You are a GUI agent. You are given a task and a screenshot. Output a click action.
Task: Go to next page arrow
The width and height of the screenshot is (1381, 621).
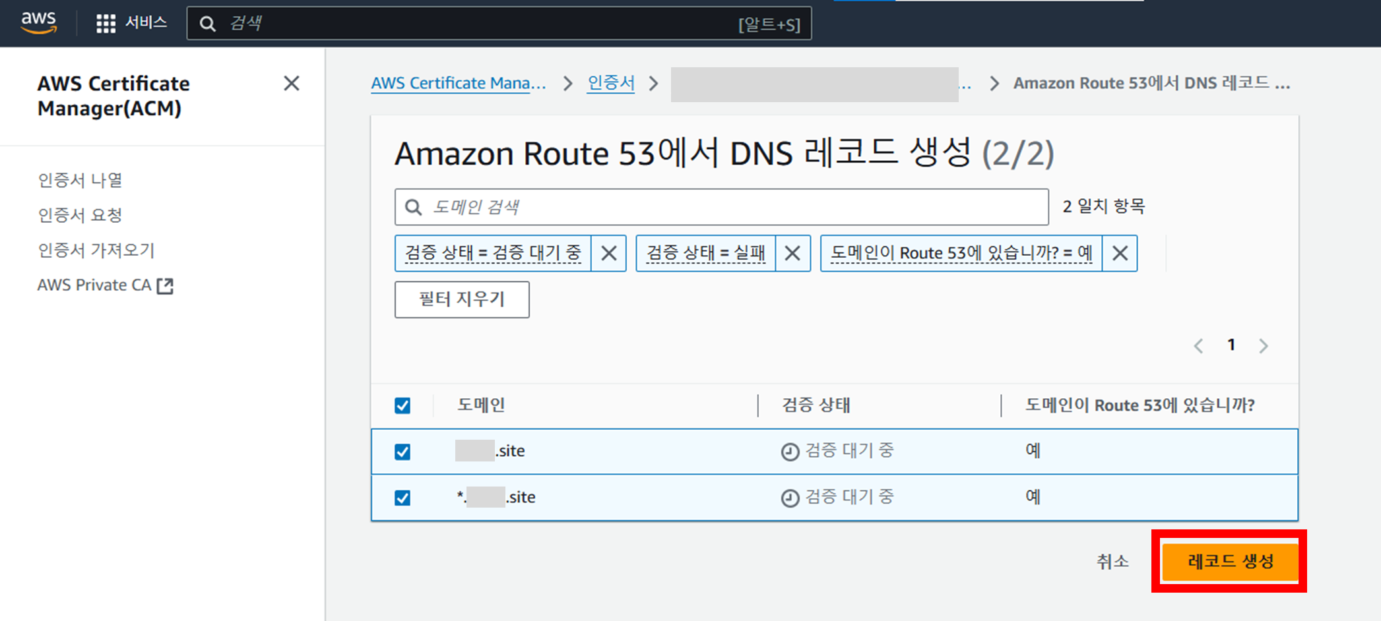pos(1263,345)
